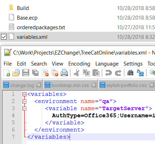This screenshot has width=155, height=144.
Task: Open the Language menu
Action: pyautogui.click(x=107, y=64)
